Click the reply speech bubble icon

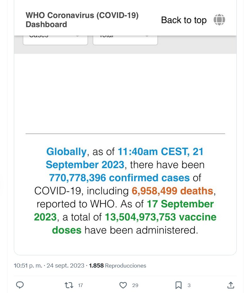tap(20, 285)
